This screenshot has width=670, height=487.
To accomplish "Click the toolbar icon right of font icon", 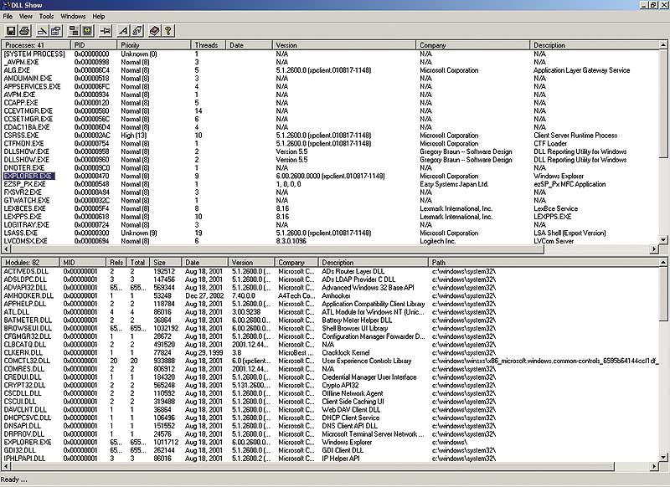I will [x=137, y=31].
